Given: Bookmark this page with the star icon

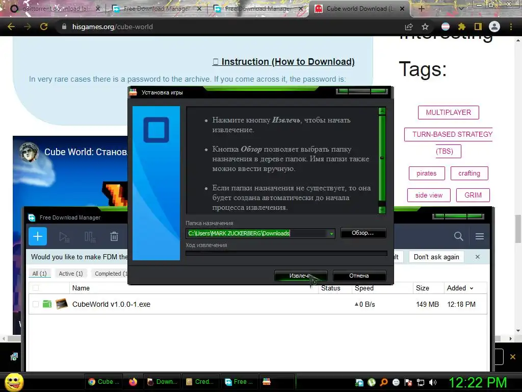Looking at the screenshot, I should 425,27.
